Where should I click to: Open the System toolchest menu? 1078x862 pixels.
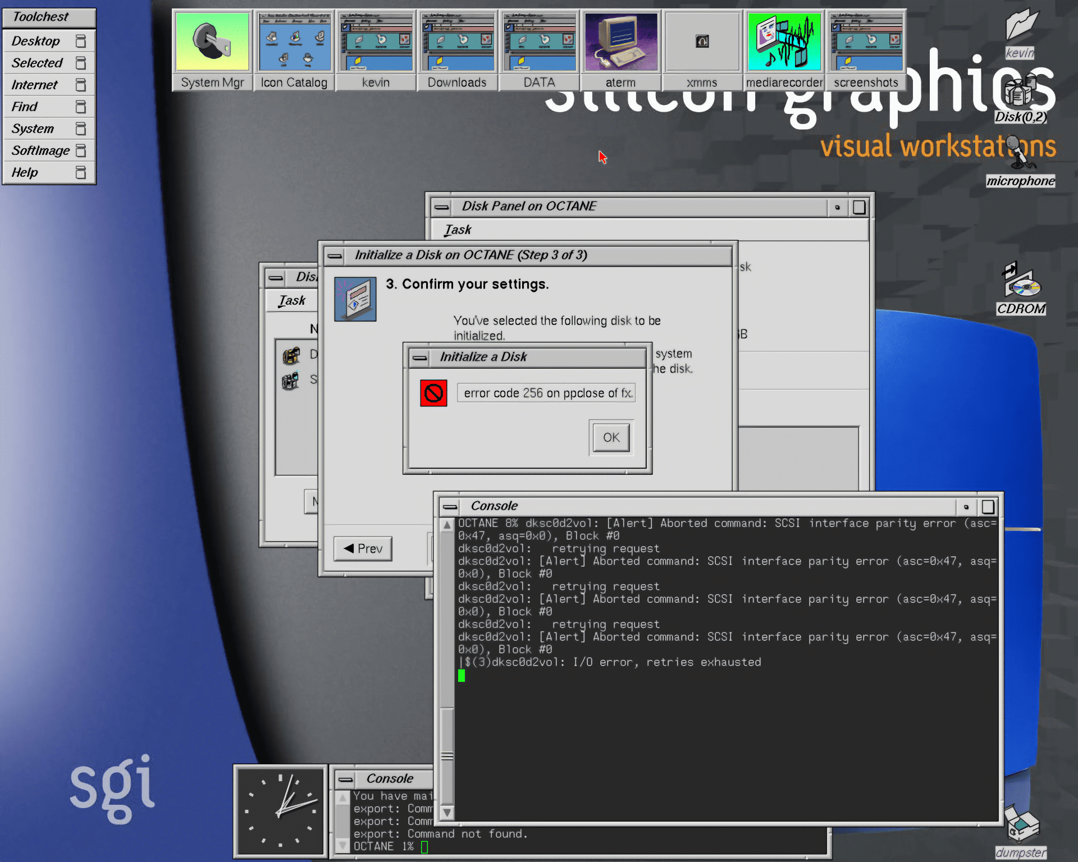tap(49, 129)
